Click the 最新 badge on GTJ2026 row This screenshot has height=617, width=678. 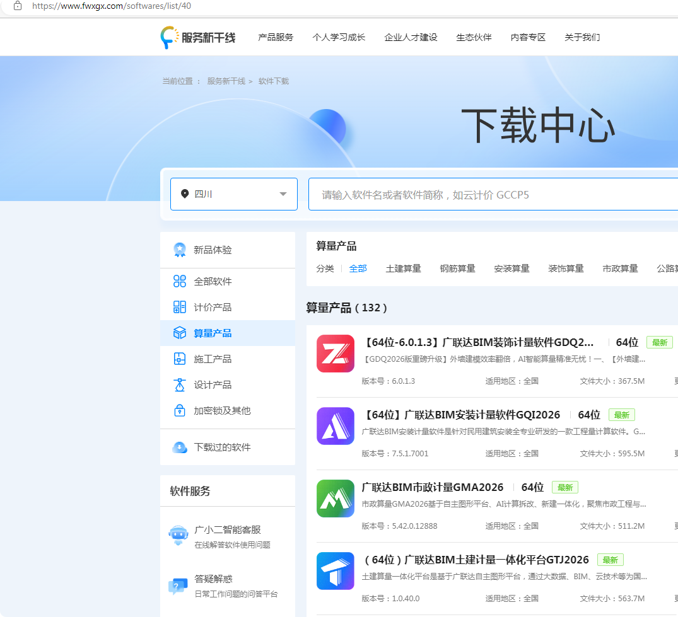610,560
